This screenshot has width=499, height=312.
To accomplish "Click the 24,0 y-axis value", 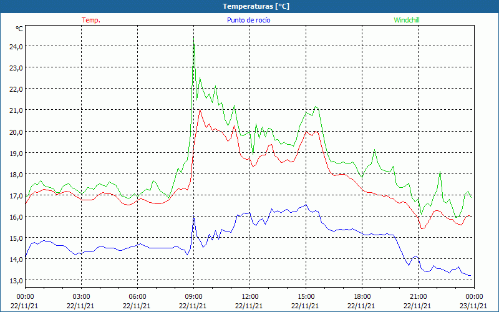I will coord(16,46).
